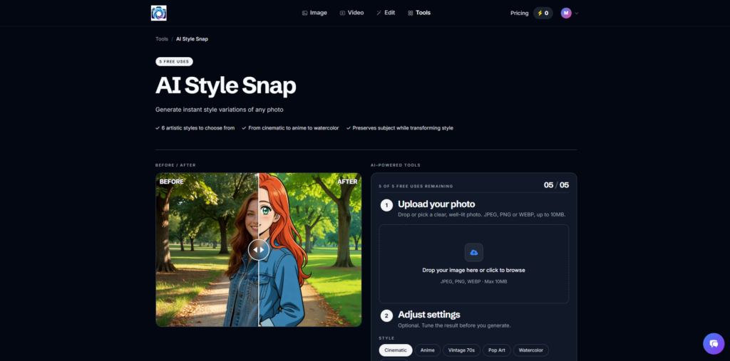
Task: Click '5 OF 5 FREE USES REMAINING' text
Action: (x=416, y=186)
